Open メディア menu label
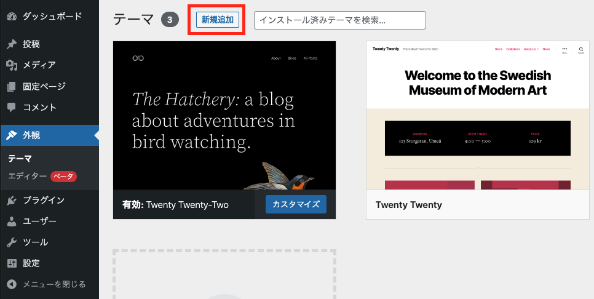The height and width of the screenshot is (299, 594). [39, 65]
